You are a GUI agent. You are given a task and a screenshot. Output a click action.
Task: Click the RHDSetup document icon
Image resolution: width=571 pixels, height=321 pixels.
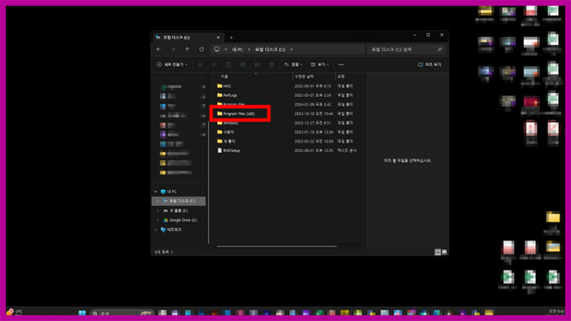[x=219, y=150]
